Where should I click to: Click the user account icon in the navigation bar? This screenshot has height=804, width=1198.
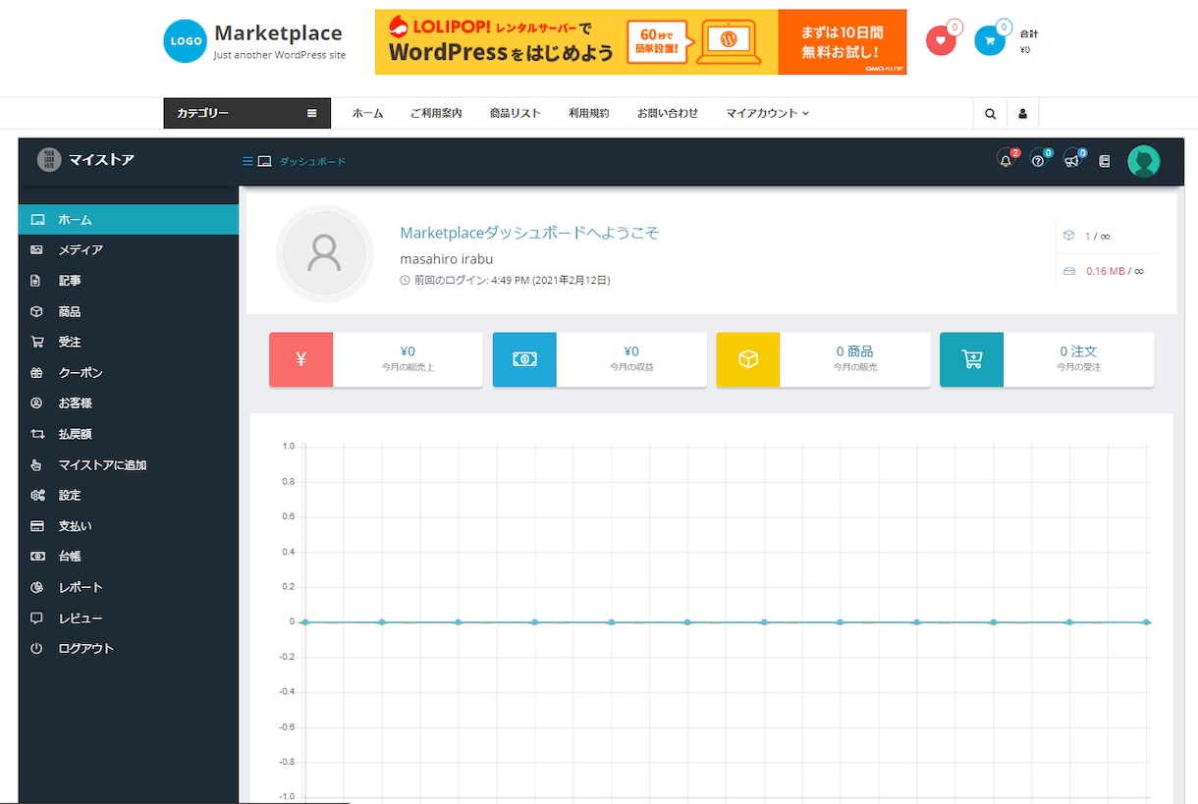click(x=1022, y=114)
